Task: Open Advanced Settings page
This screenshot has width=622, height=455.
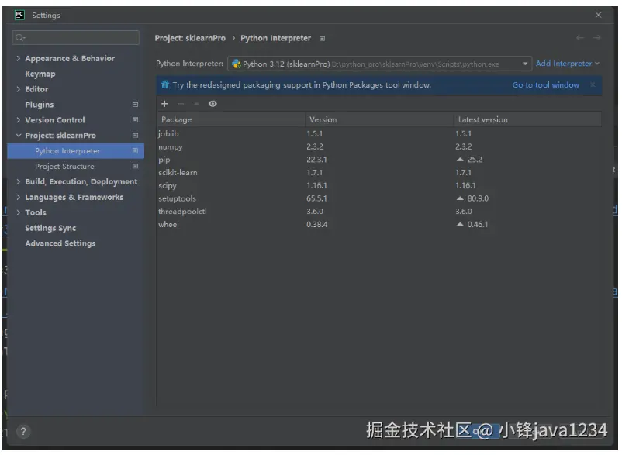Action: (x=60, y=243)
